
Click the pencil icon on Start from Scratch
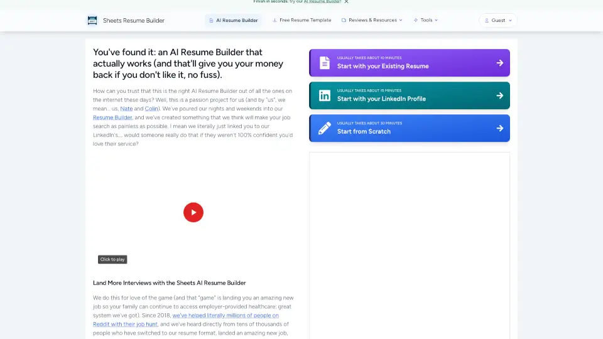pyautogui.click(x=324, y=128)
